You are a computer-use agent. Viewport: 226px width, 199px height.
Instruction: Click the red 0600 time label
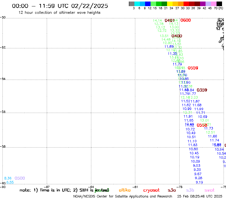185,21
